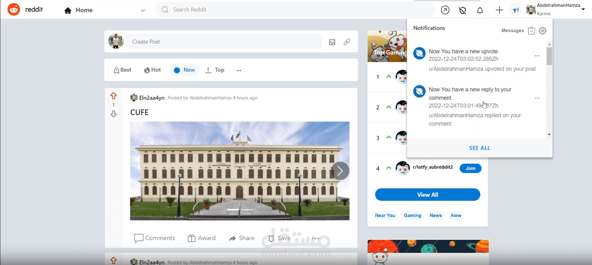592x265 pixels.
Task: Select the Aww category
Action: [x=456, y=215]
